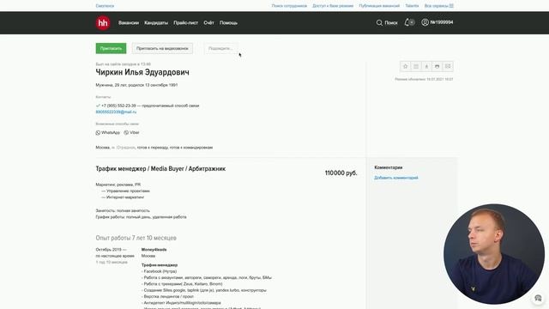Open the support chat bubble icon
549x309 pixels.
538,298
